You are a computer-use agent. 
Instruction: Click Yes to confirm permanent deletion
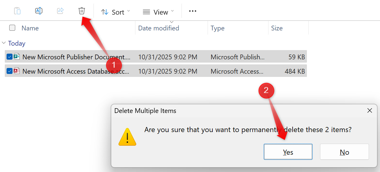288,152
